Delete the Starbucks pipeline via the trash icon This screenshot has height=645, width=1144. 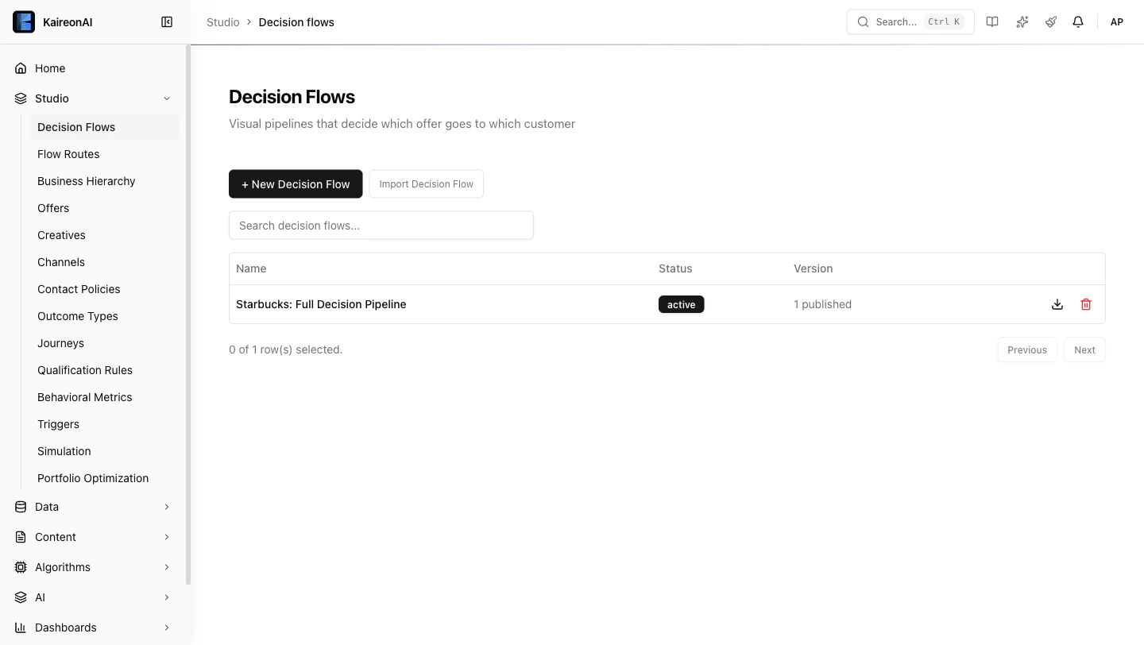pyautogui.click(x=1085, y=304)
